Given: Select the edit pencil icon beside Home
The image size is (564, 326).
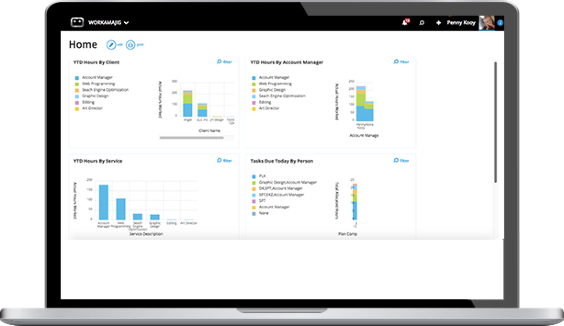Looking at the screenshot, I should point(111,44).
